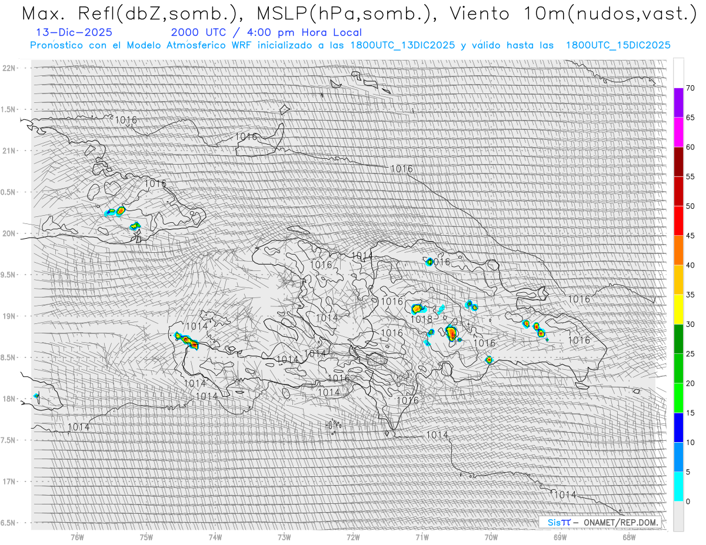706x545 pixels.
Task: Click the '1018' pressure contour label
Action: (422, 320)
